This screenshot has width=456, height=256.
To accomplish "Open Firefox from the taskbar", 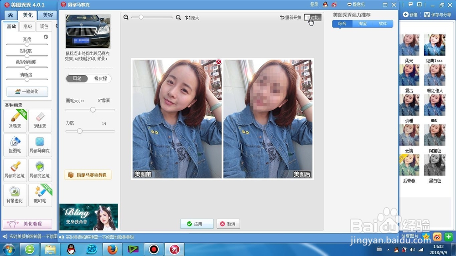I will coord(112,249).
